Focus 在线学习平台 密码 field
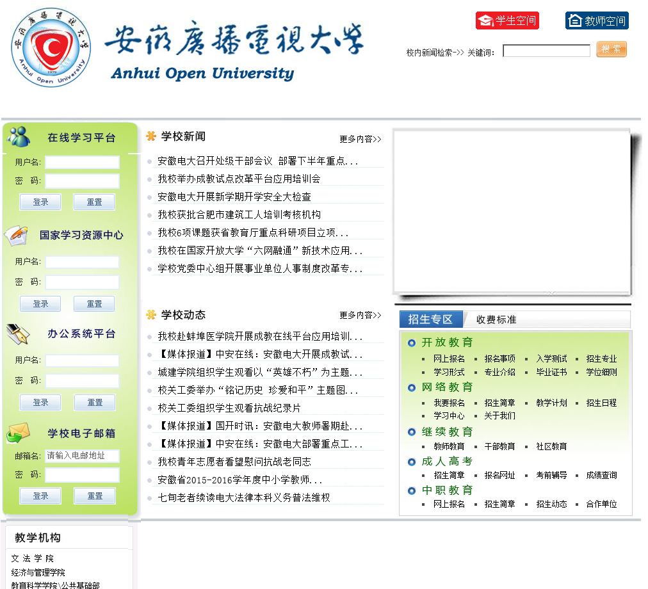Viewport: 648px width, 589px height. 82,181
